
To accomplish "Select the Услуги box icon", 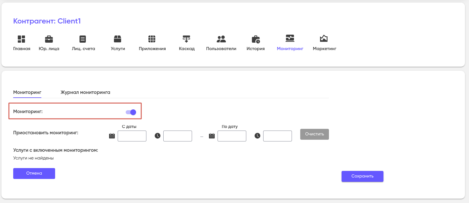I will click(118, 39).
